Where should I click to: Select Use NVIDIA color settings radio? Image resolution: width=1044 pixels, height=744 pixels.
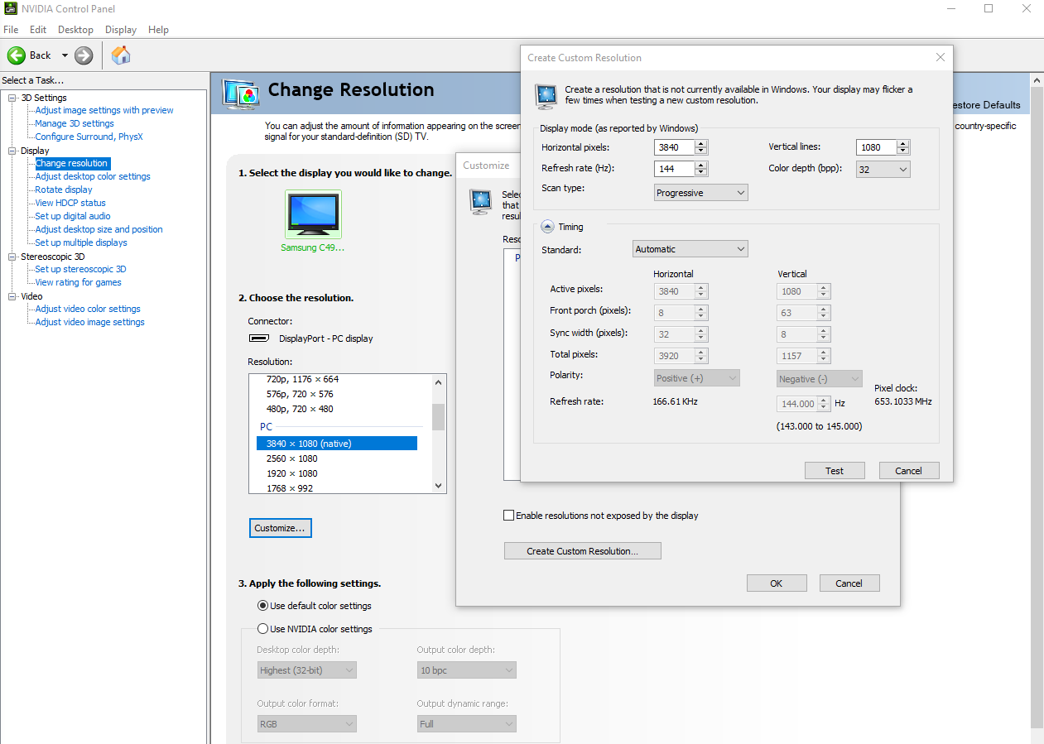click(263, 629)
